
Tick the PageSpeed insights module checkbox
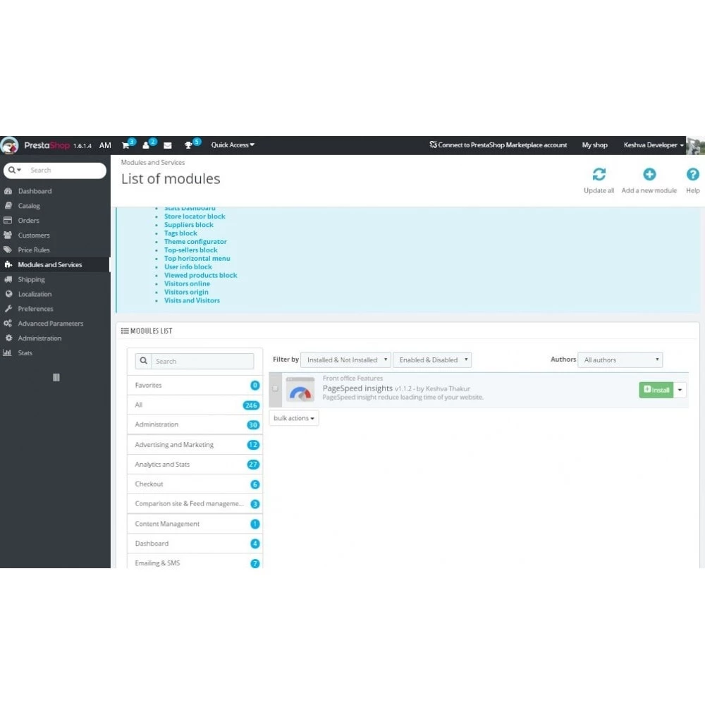pos(275,388)
